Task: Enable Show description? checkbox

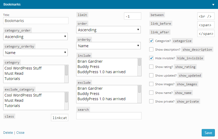Action: (151, 49)
